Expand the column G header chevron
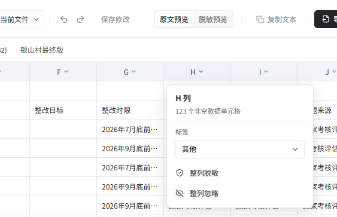The height and width of the screenshot is (217, 337). coord(134,72)
